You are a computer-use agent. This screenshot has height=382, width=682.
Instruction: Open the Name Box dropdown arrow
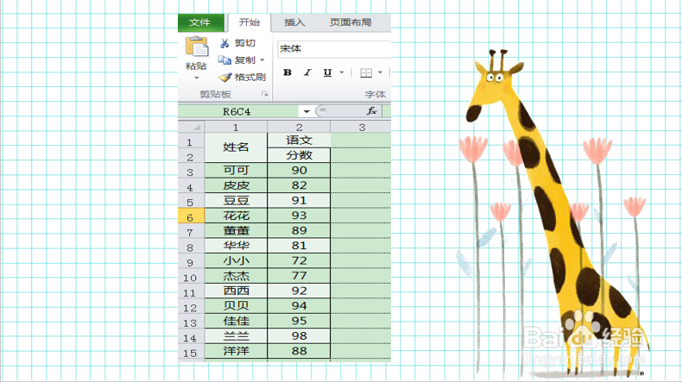[x=306, y=112]
